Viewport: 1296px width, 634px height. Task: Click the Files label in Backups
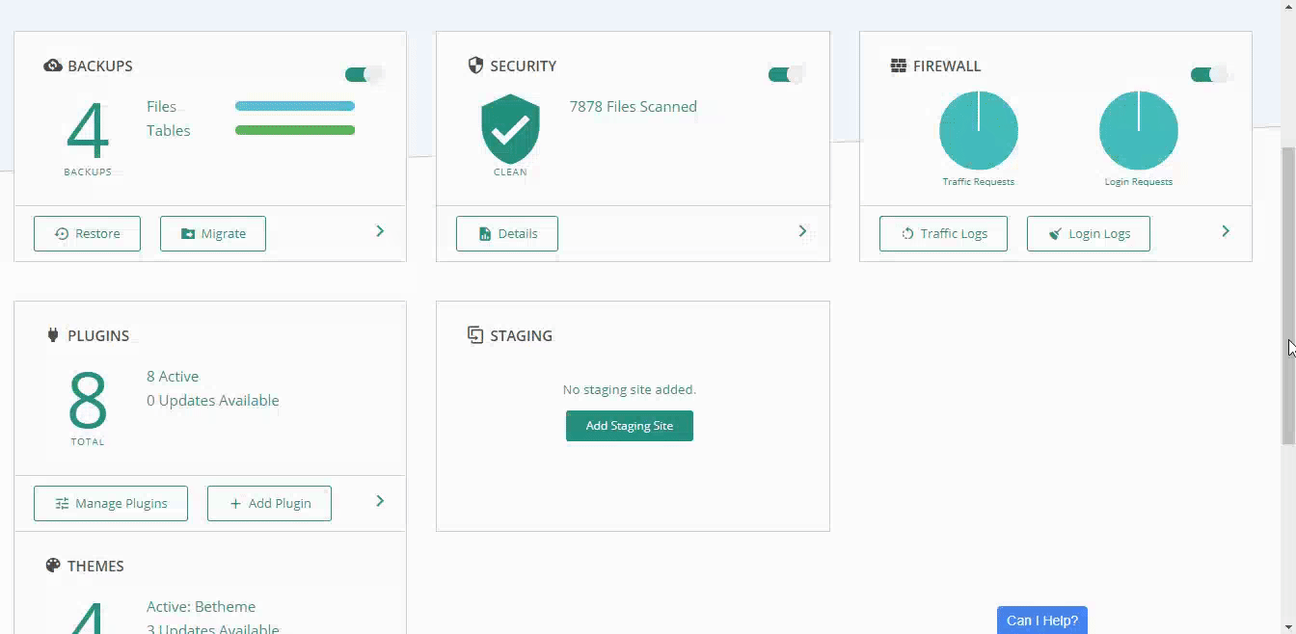162,106
